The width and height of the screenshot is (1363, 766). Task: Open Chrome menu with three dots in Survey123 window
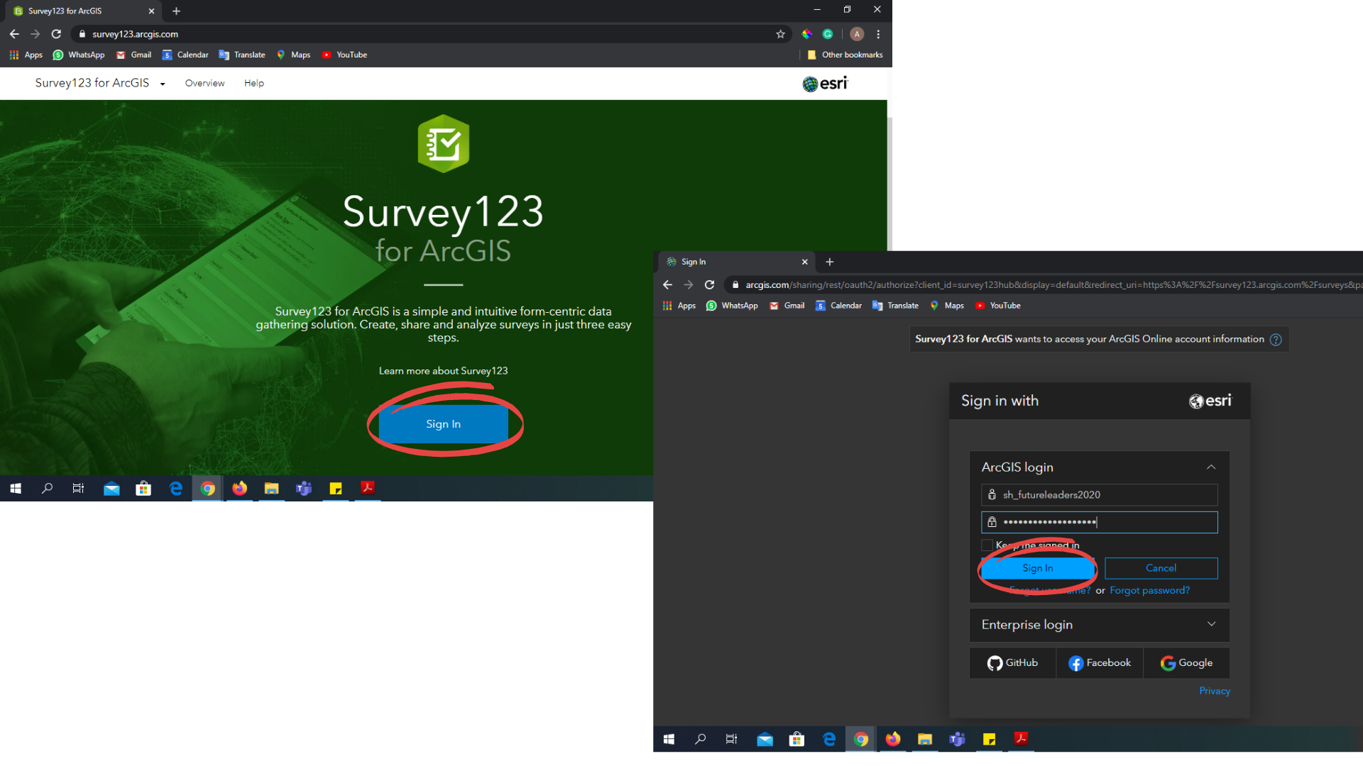click(878, 34)
